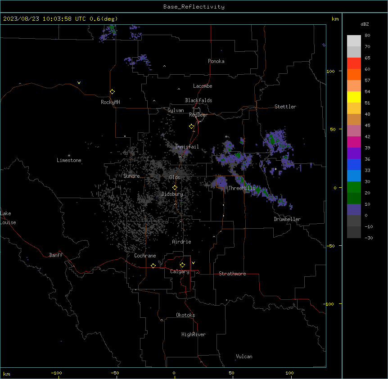Click the purple echo cell left of ThreeHills

pyautogui.click(x=219, y=183)
